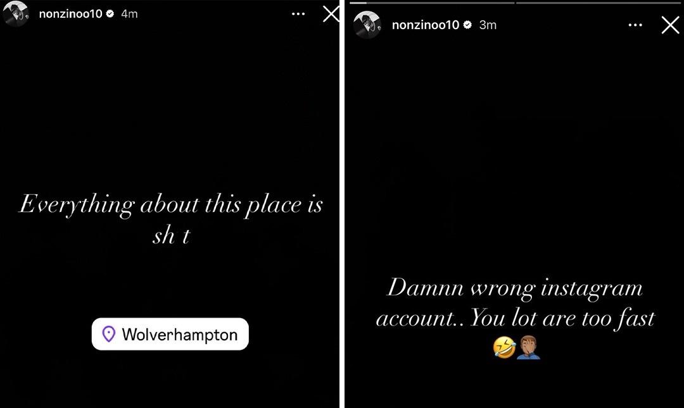Click the first story progress bar segment
Image resolution: width=684 pixels, height=408 pixels.
(x=432, y=3)
